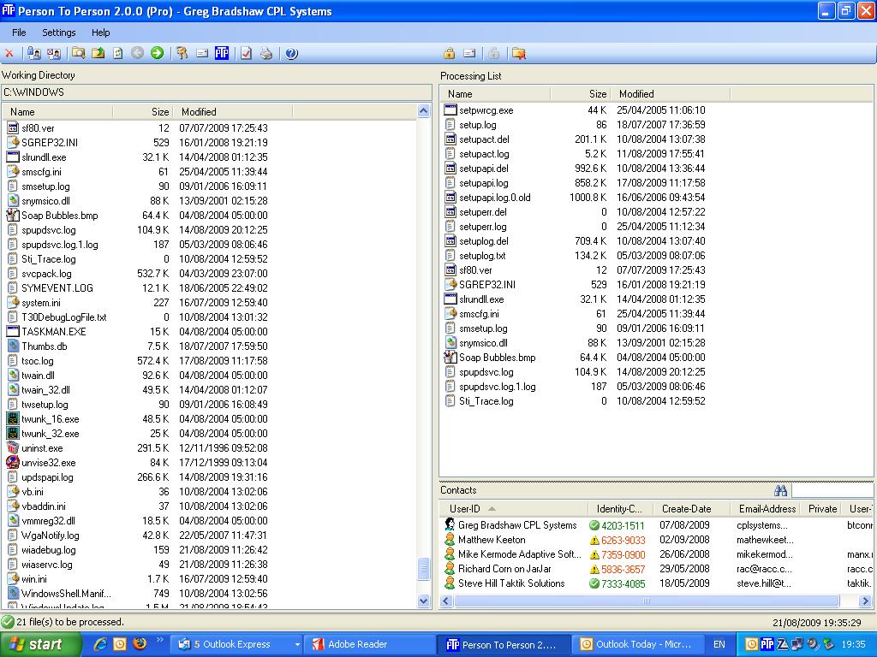Click the Windows Start button
The image size is (877, 657).
coord(40,644)
